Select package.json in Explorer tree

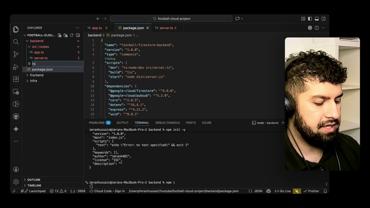(x=53, y=69)
